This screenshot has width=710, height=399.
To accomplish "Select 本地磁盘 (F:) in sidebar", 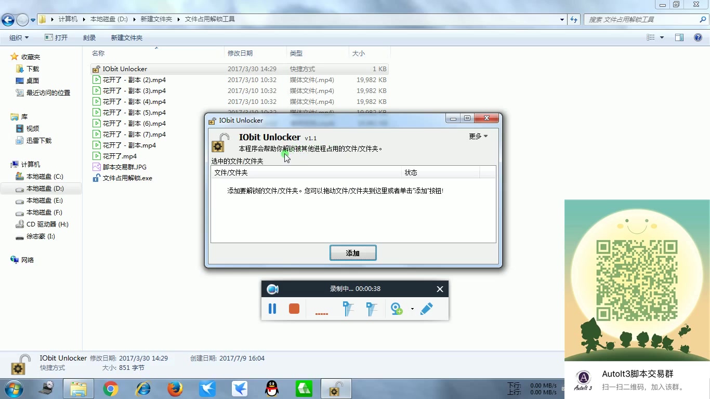I will (x=40, y=212).
